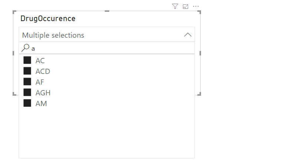This screenshot has width=291, height=160.
Task: Click the top-center resize handle
Action: pos(107,11)
